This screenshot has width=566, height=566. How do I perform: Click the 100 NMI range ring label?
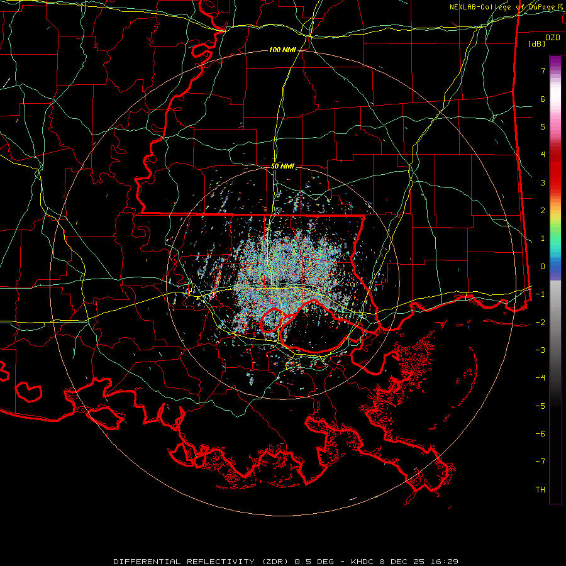tap(282, 50)
